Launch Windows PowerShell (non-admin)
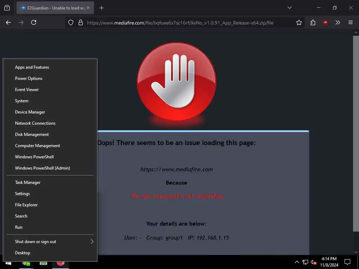Screen dimensions: 359x269 [x=50, y=157]
